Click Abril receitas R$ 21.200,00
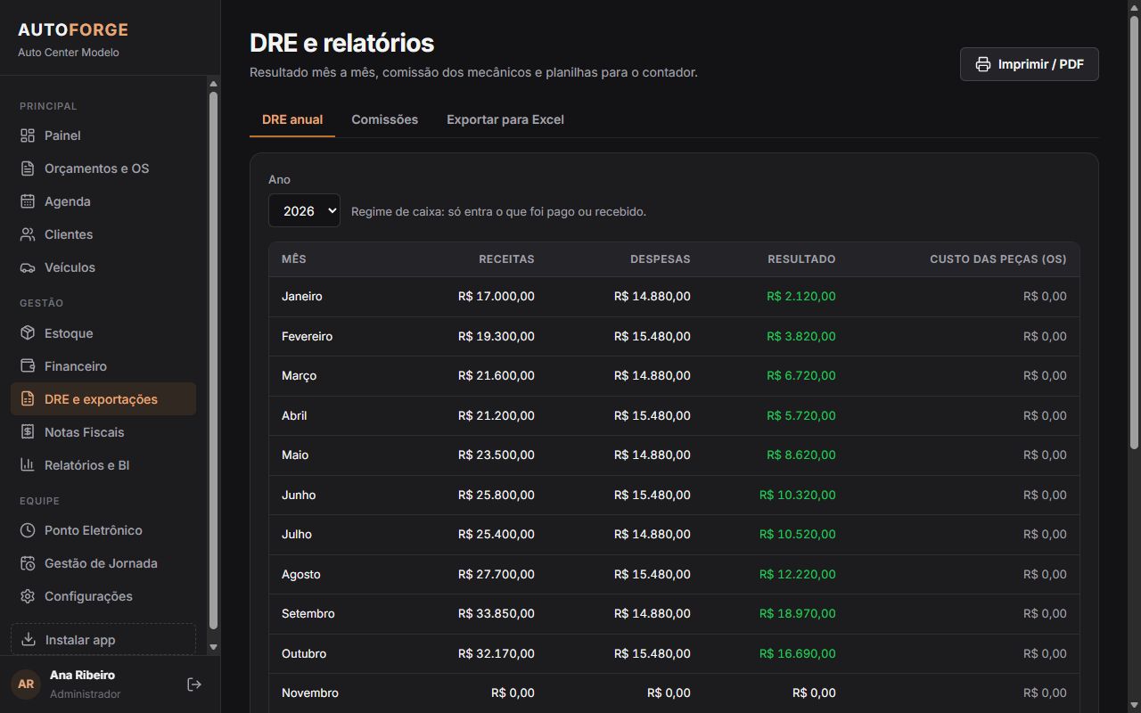Screen dimensions: 1141x713 click(497, 415)
